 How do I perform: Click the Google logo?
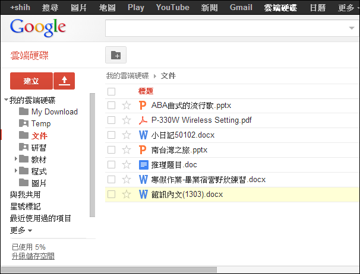pos(38,27)
